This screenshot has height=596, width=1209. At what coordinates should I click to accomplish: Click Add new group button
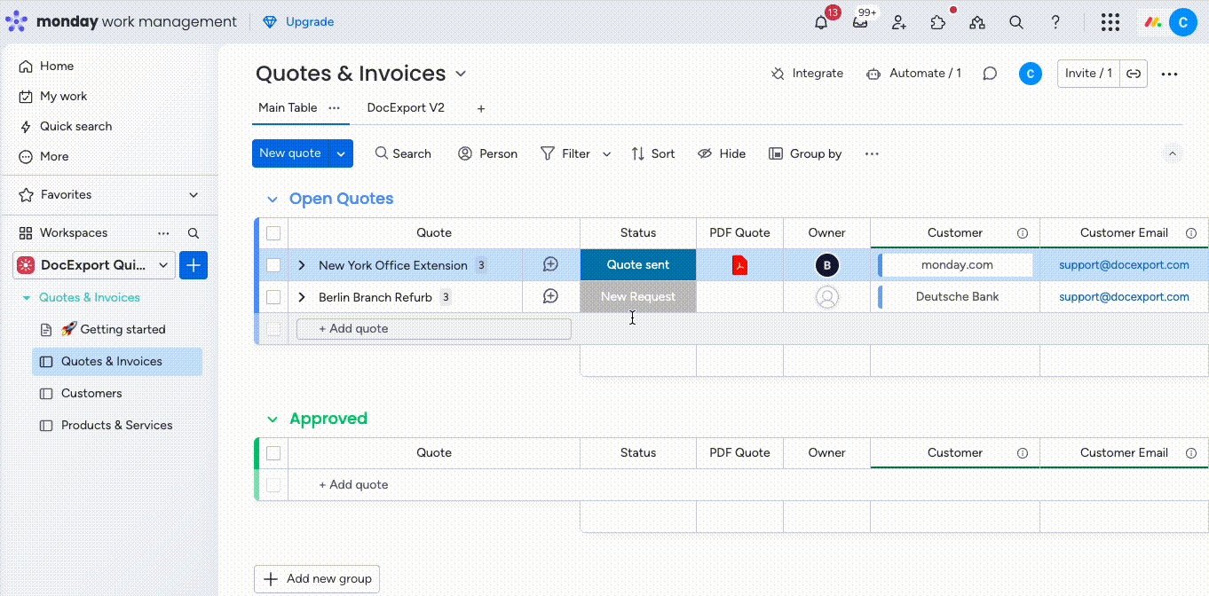coord(317,579)
